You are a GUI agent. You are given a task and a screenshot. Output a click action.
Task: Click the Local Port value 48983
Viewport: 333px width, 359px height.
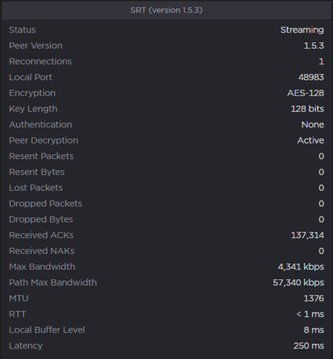[x=311, y=77]
